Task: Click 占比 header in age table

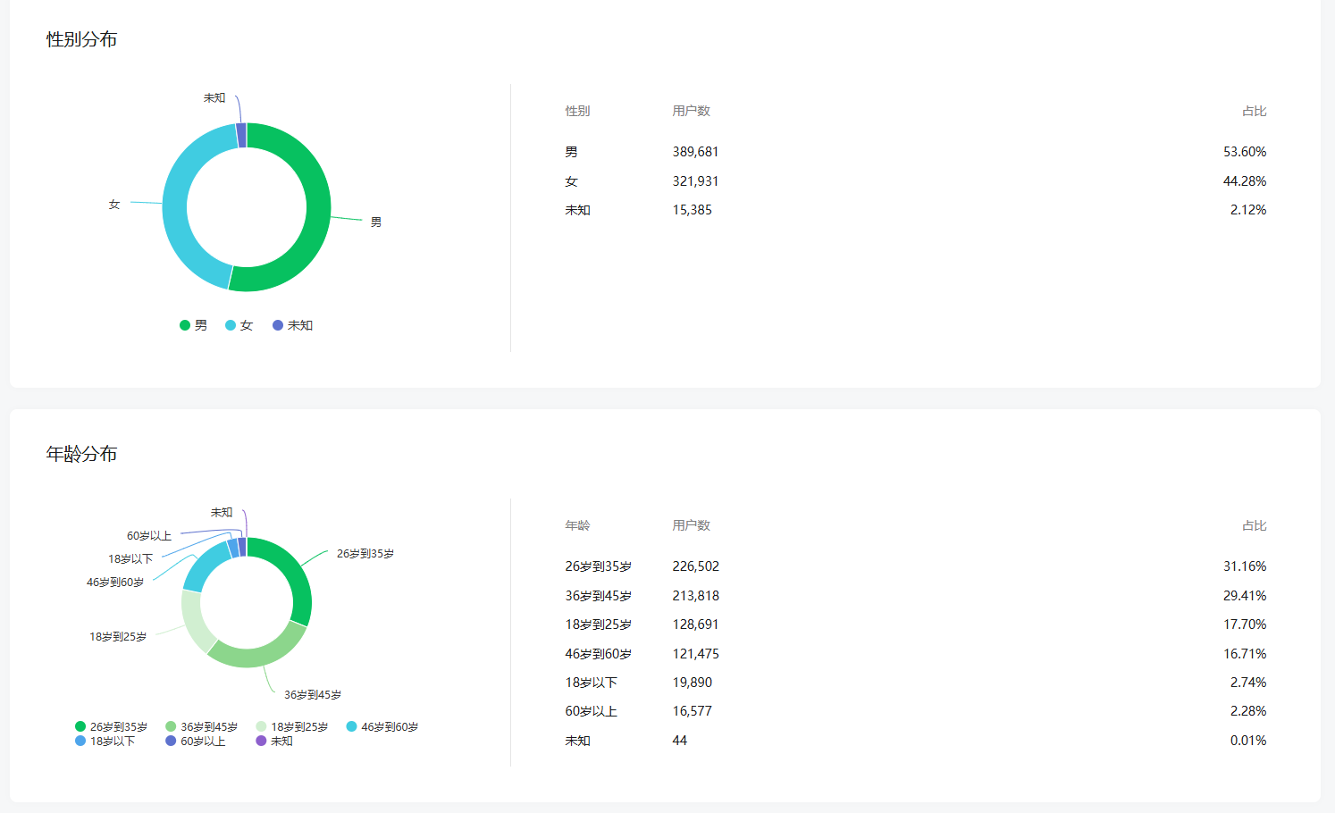Action: point(1254,525)
